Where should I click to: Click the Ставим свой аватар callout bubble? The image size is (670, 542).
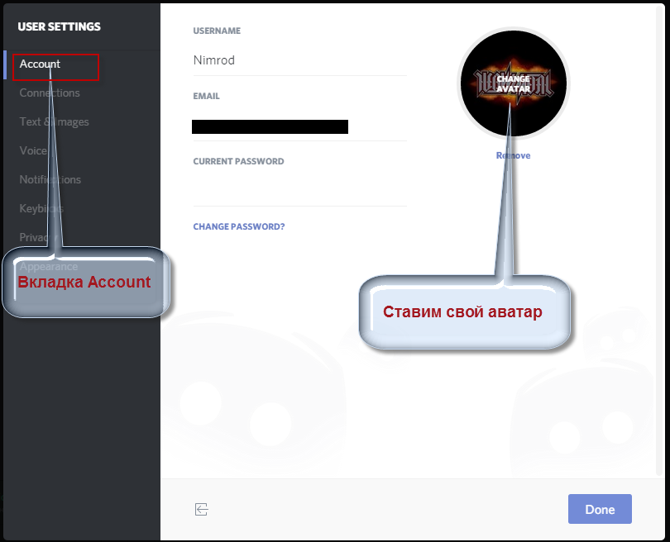point(465,312)
